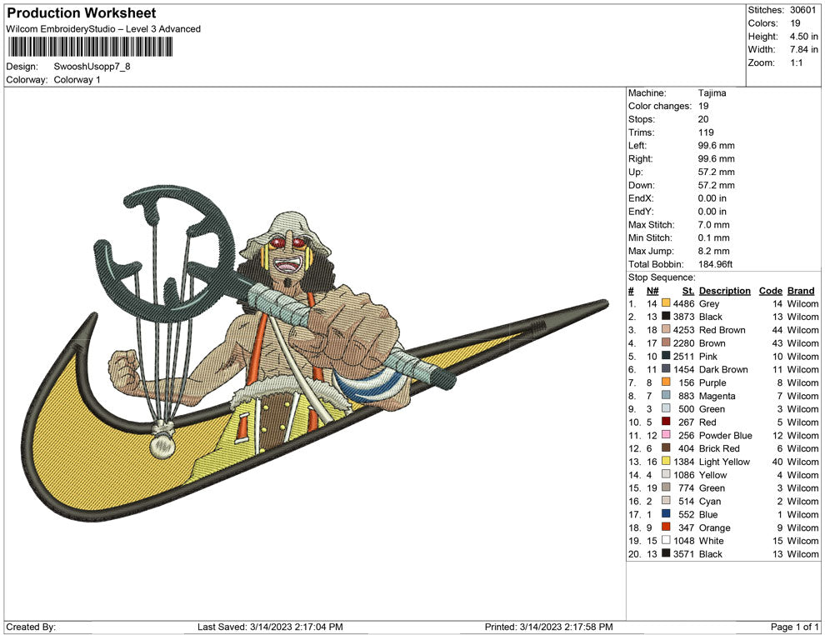The width and height of the screenshot is (825, 635).
Task: Click the 'Printed: 3/14/2023 2:17:58 PM' footer
Action: [549, 627]
